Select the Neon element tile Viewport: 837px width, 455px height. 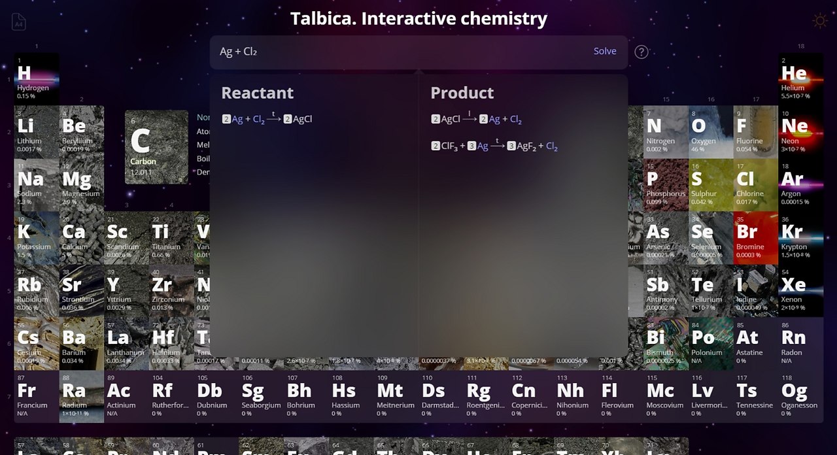(800, 132)
